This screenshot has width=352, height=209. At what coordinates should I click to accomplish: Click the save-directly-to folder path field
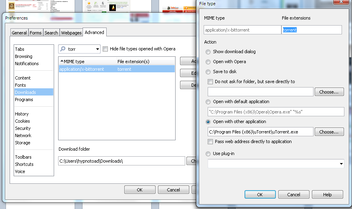(x=261, y=92)
